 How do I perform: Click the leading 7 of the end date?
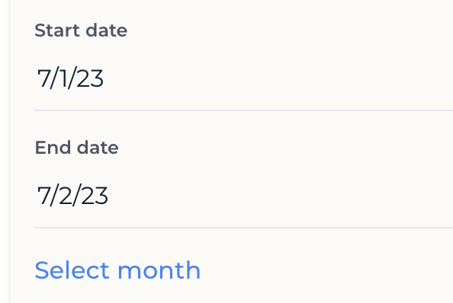43,196
